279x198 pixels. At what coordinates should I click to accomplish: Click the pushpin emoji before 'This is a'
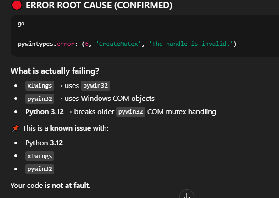[x=15, y=128]
